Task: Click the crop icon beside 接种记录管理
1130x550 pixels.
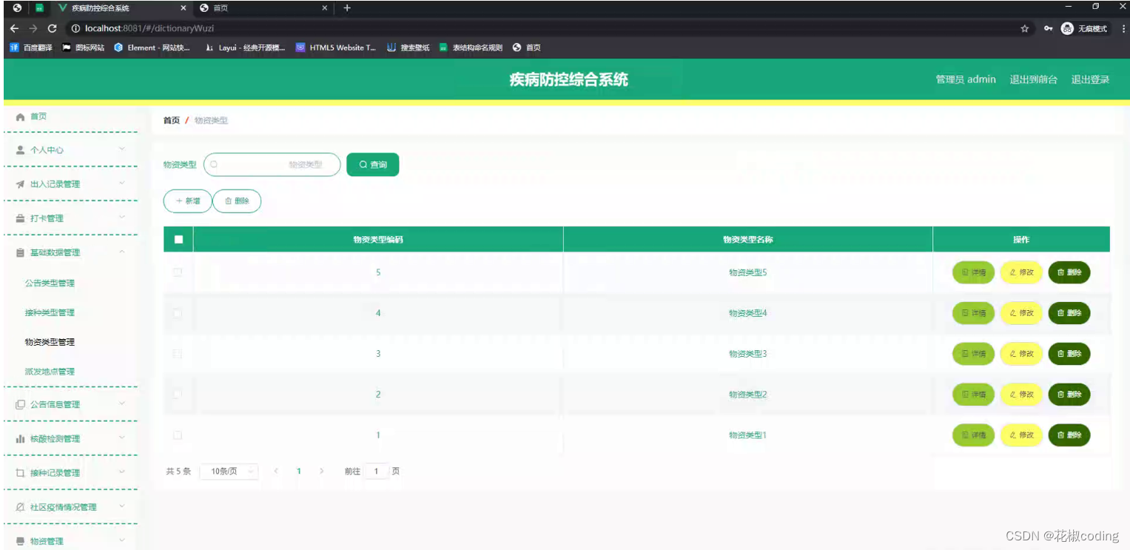Action: [x=21, y=473]
